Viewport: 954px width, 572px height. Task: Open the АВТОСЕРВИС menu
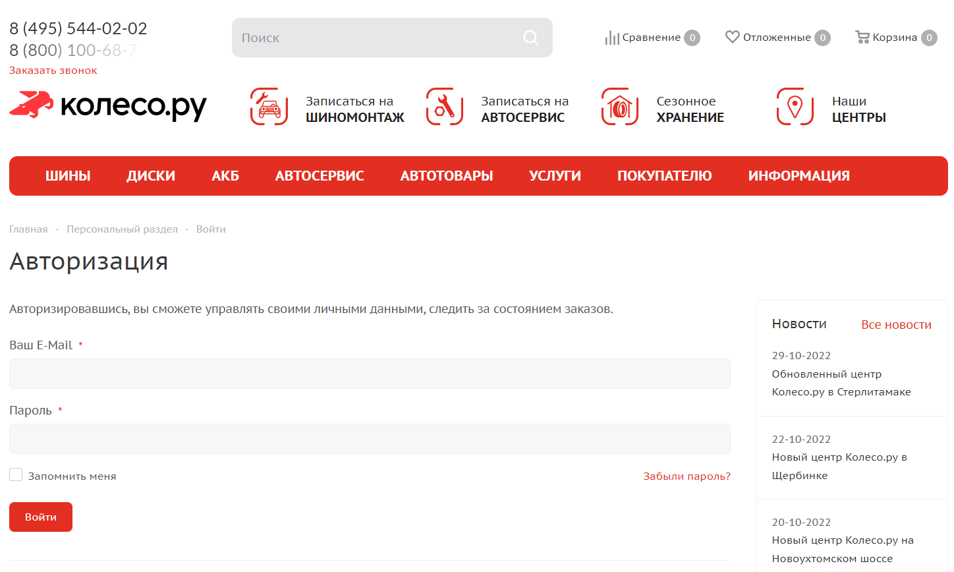320,176
